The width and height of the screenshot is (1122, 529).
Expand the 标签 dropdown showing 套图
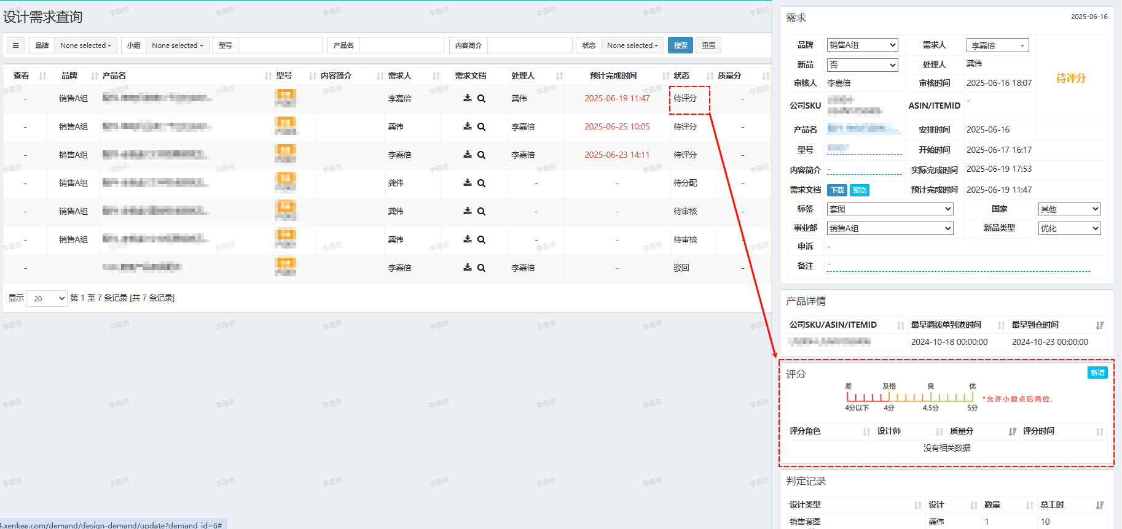[889, 209]
